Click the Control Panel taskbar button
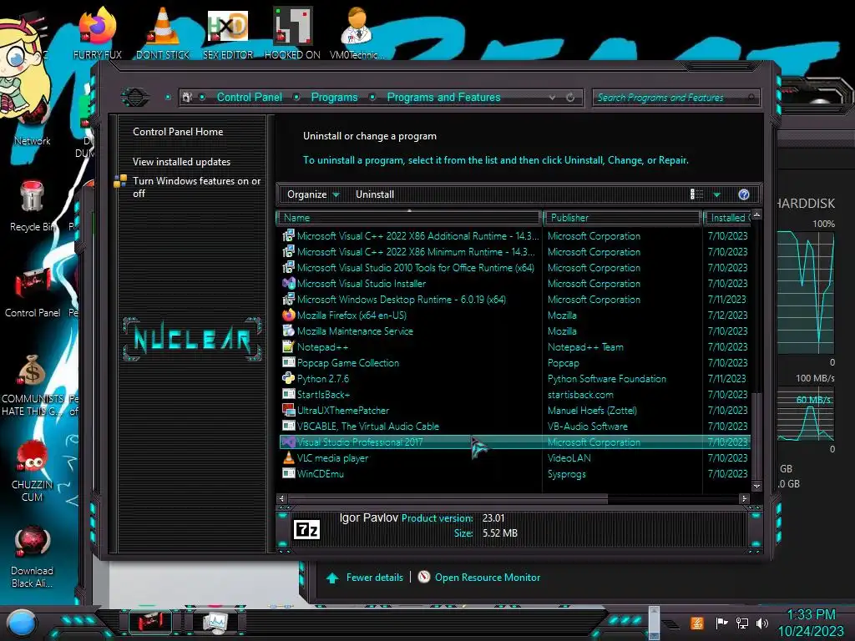The width and height of the screenshot is (855, 641). 150,622
